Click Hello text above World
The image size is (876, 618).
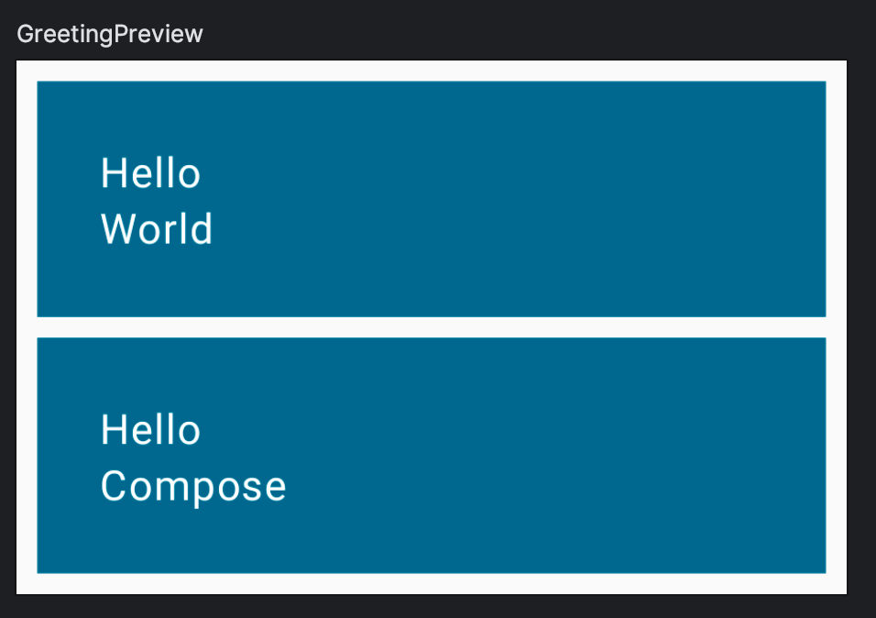click(x=150, y=173)
